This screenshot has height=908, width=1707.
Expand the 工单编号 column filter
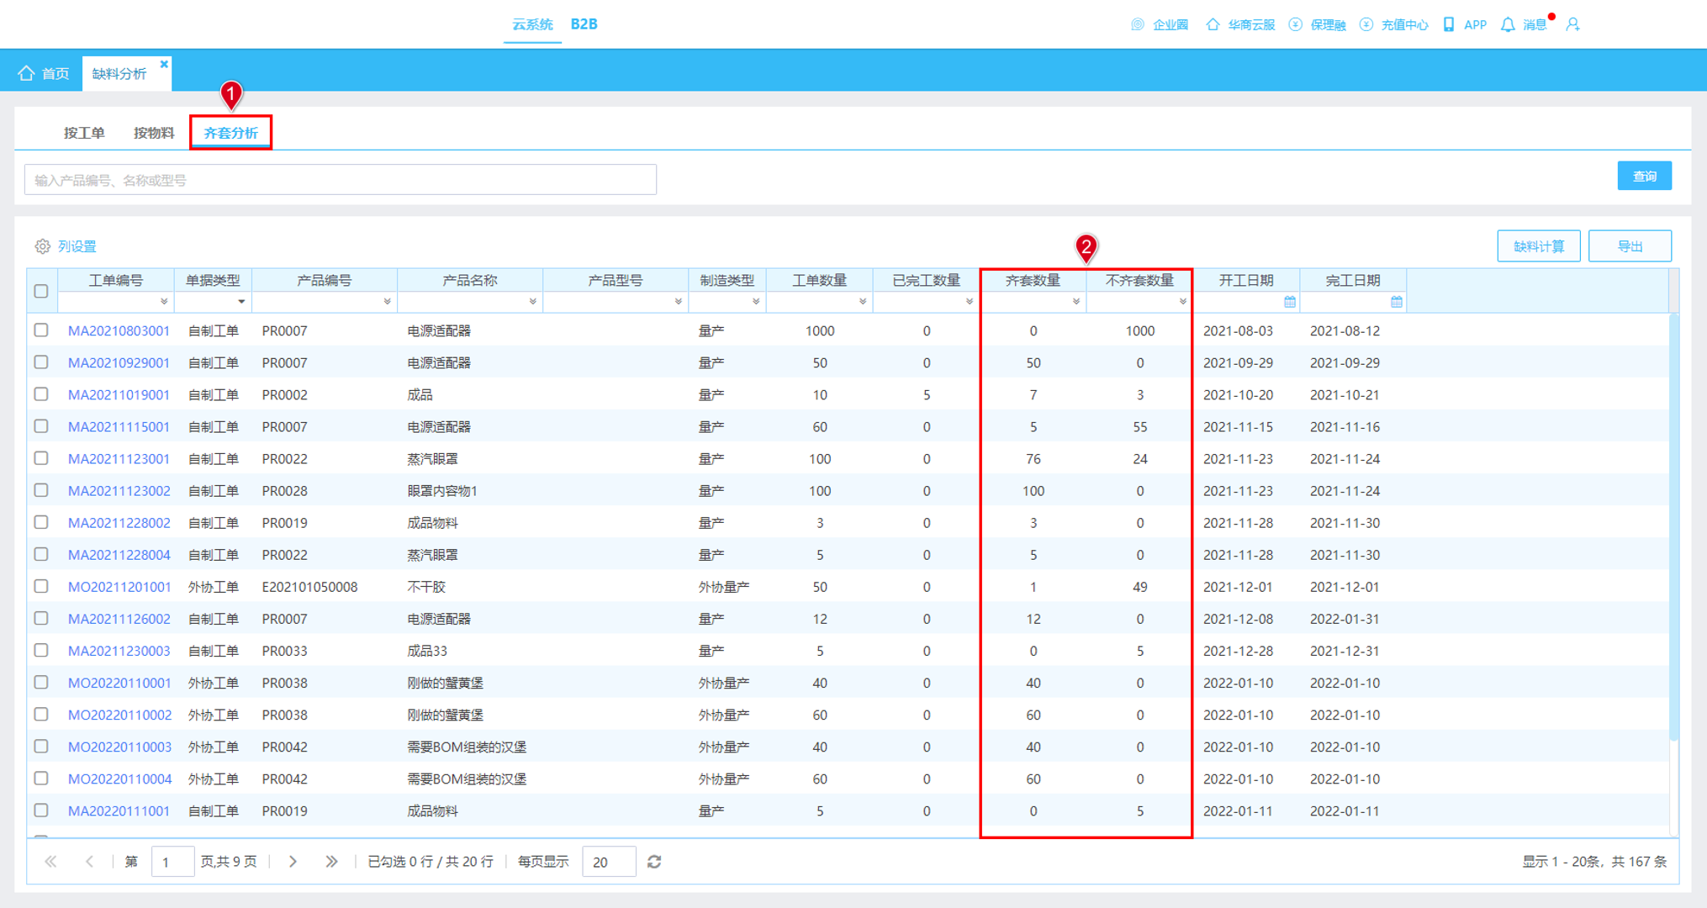(164, 301)
